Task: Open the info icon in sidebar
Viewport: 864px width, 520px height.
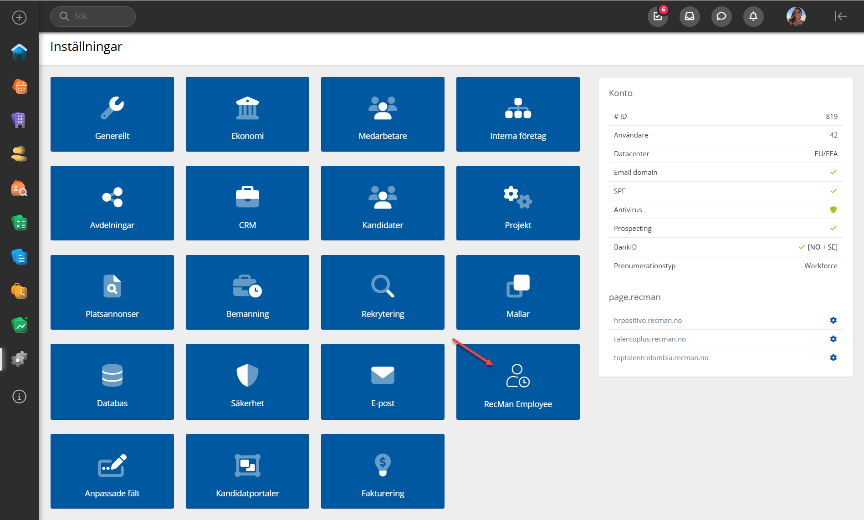Action: point(19,397)
